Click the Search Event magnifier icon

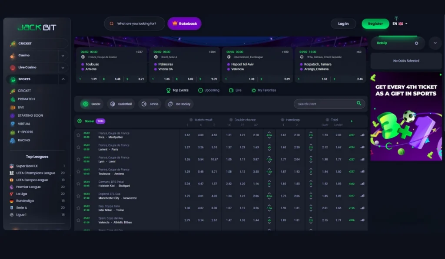pyautogui.click(x=359, y=103)
